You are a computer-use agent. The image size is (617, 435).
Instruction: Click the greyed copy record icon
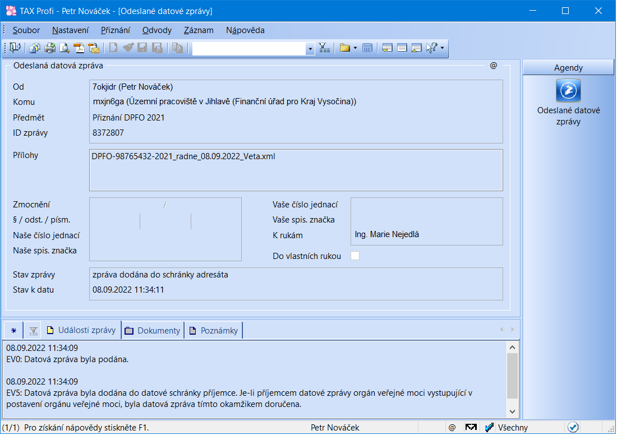177,48
